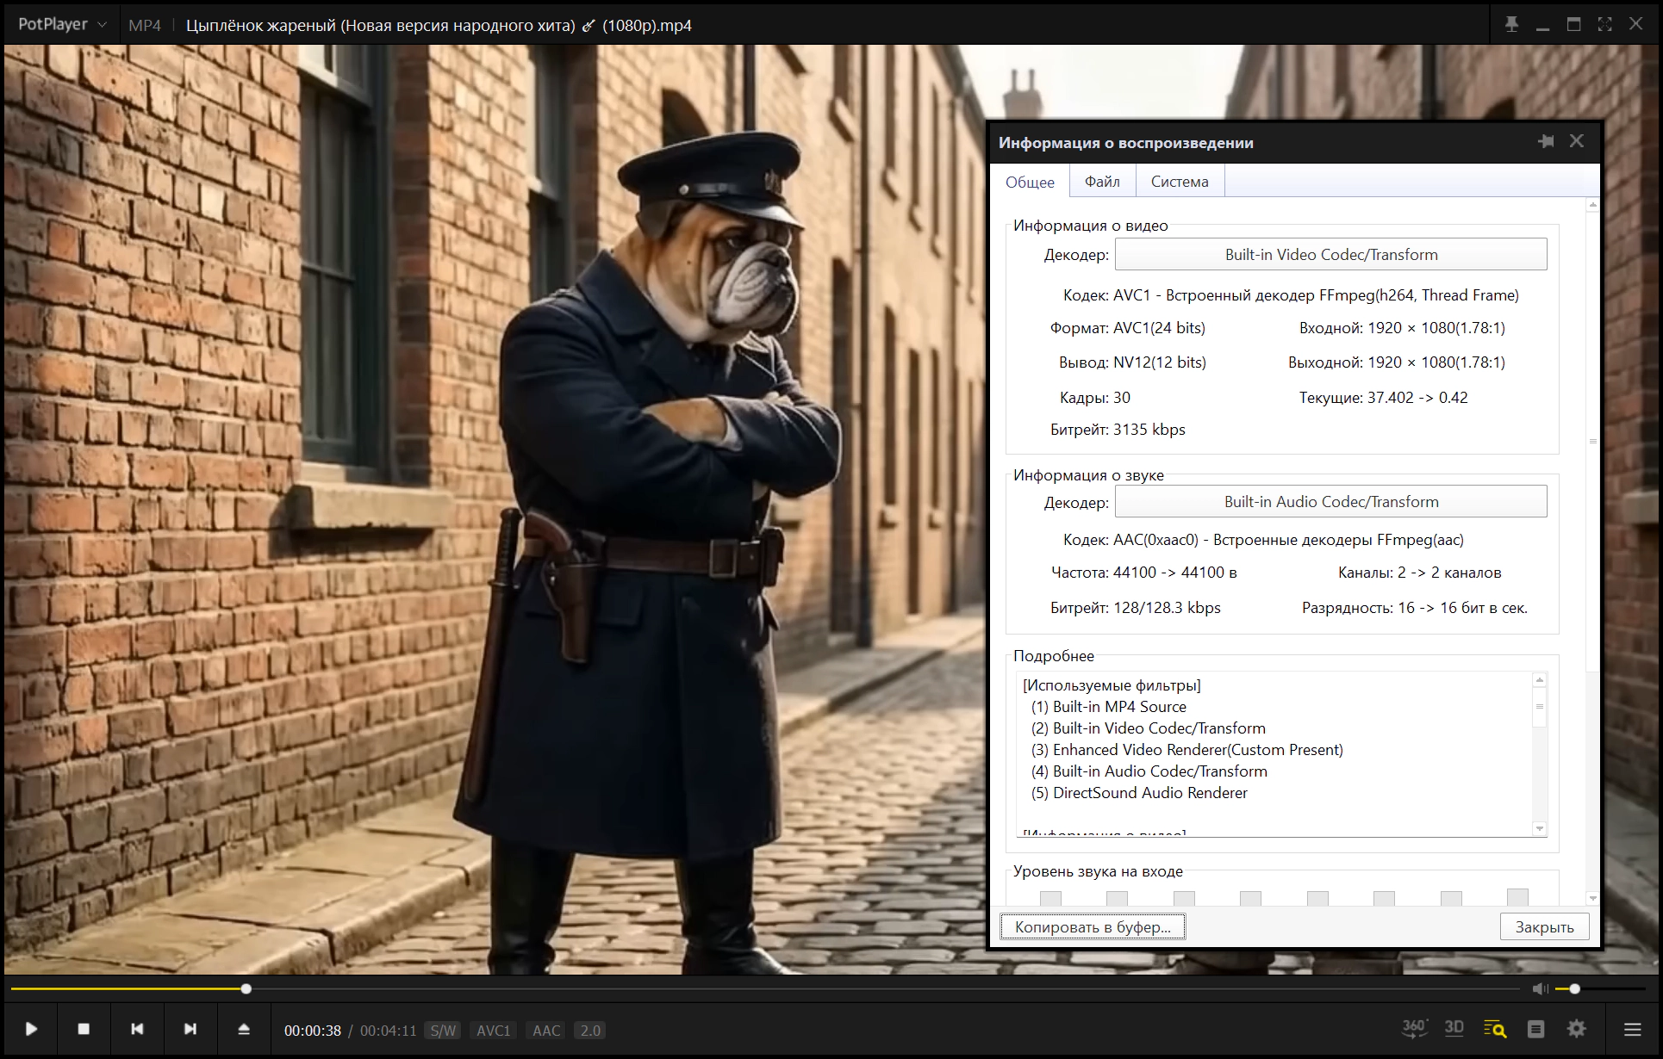Image resolution: width=1663 pixels, height=1059 pixels.
Task: Click the '[Используемые фильтры]' header line
Action: 1112,685
